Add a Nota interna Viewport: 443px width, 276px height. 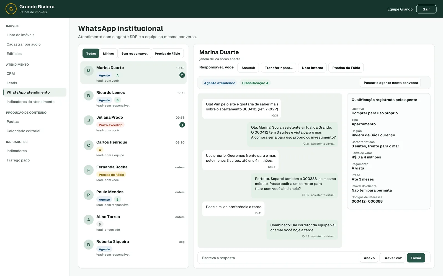(312, 68)
